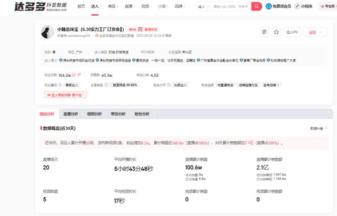Click the red 直播带货 label beside name
This screenshot has height=216, width=337.
151,29
